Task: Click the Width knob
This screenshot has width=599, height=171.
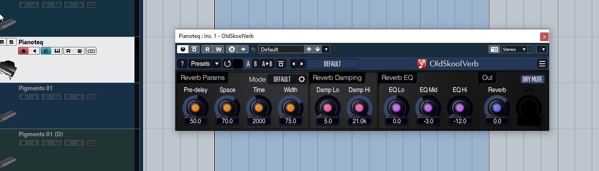Action: click(291, 108)
